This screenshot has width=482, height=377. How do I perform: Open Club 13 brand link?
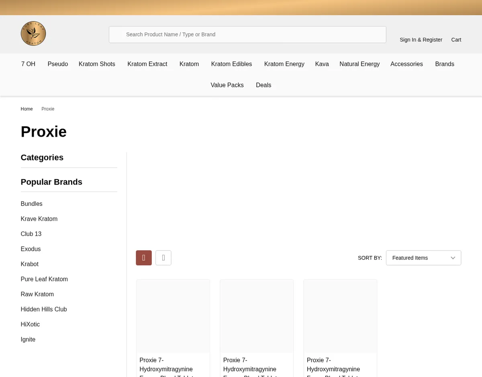click(x=31, y=234)
